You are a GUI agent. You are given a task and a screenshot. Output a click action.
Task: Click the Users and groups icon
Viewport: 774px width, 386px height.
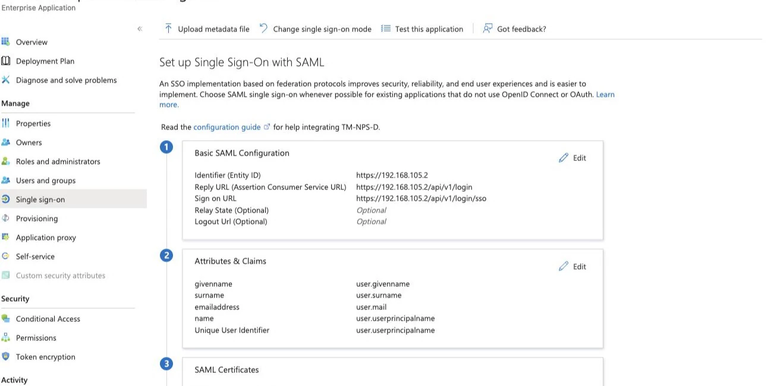pyautogui.click(x=5, y=180)
